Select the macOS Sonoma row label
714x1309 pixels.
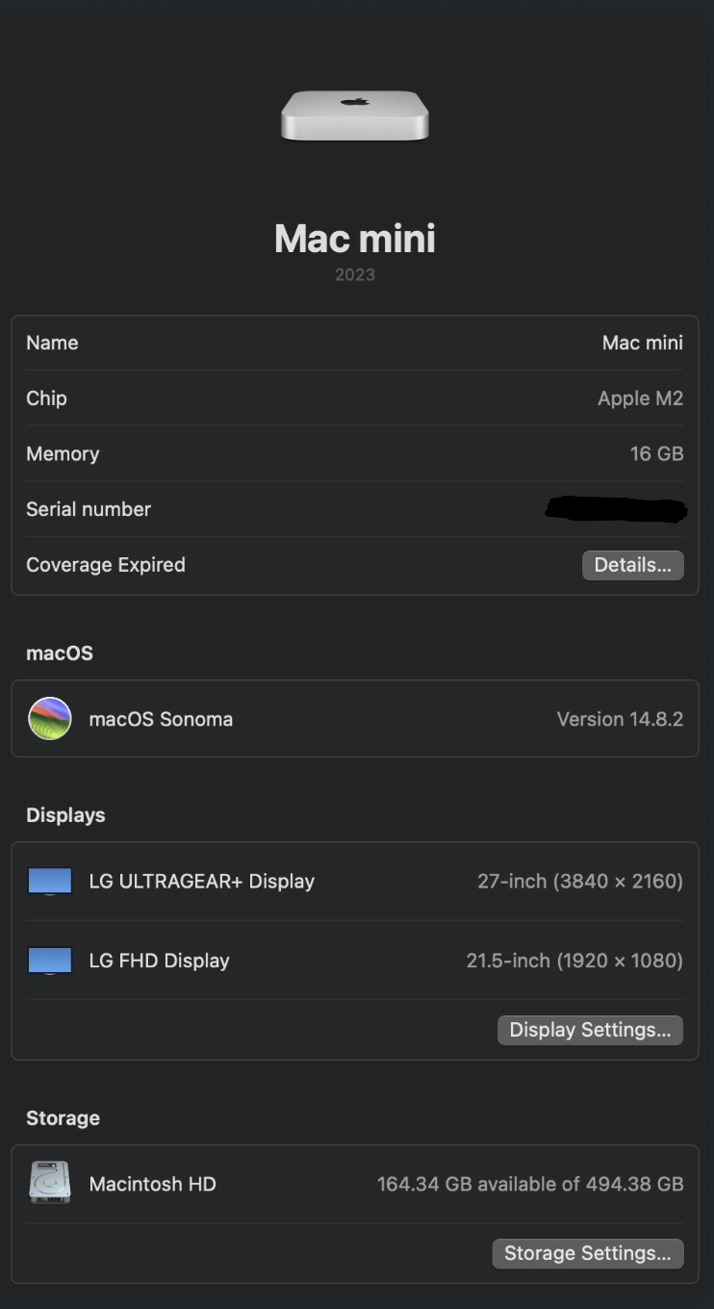pyautogui.click(x=161, y=719)
